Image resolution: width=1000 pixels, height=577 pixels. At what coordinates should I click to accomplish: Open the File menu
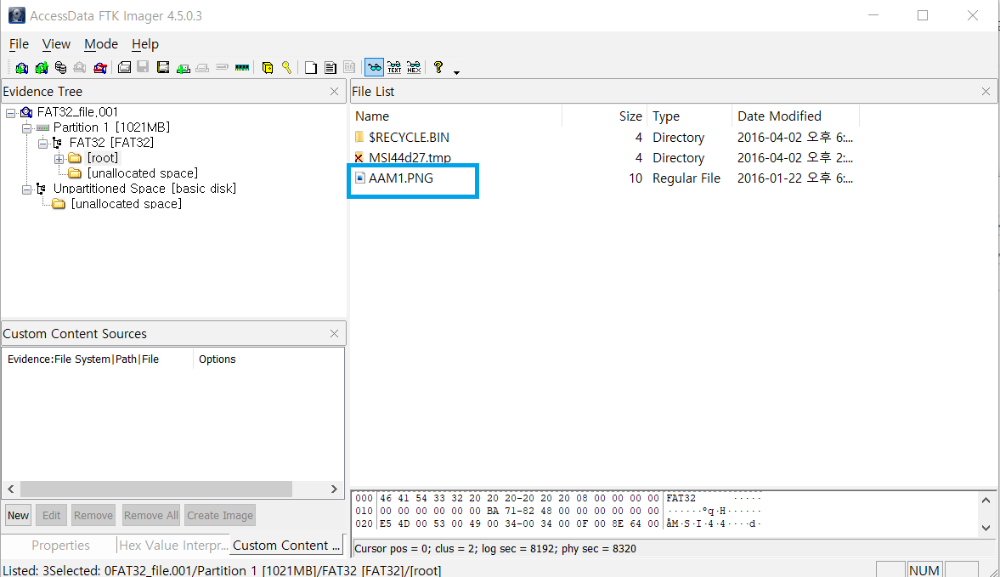pyautogui.click(x=20, y=44)
